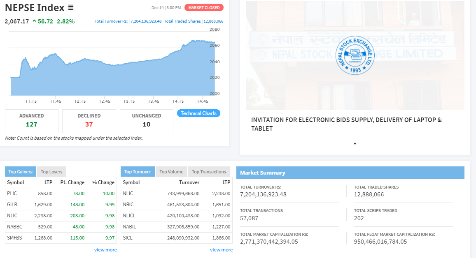Image resolution: width=476 pixels, height=258 pixels.
Task: Click the Nepal Stock Exchange round logo
Action: coord(355,55)
